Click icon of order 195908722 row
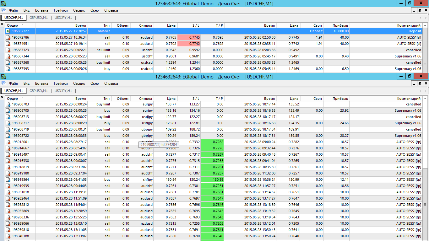This screenshot has height=241, width=429. click(x=8, y=136)
